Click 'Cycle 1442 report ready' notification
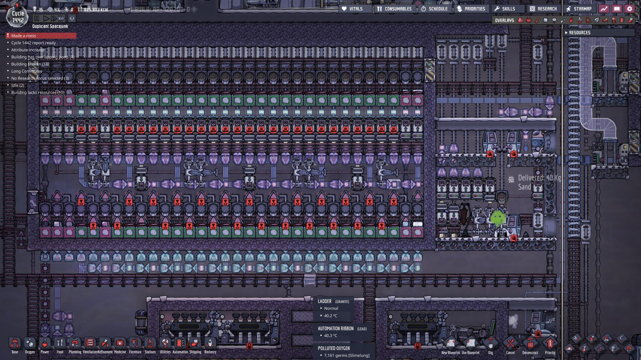Screen dimensions: 641x360 pos(33,43)
